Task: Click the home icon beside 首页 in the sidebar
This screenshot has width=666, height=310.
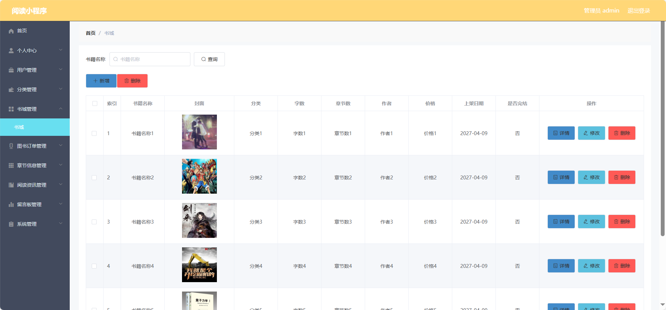Action: click(11, 31)
